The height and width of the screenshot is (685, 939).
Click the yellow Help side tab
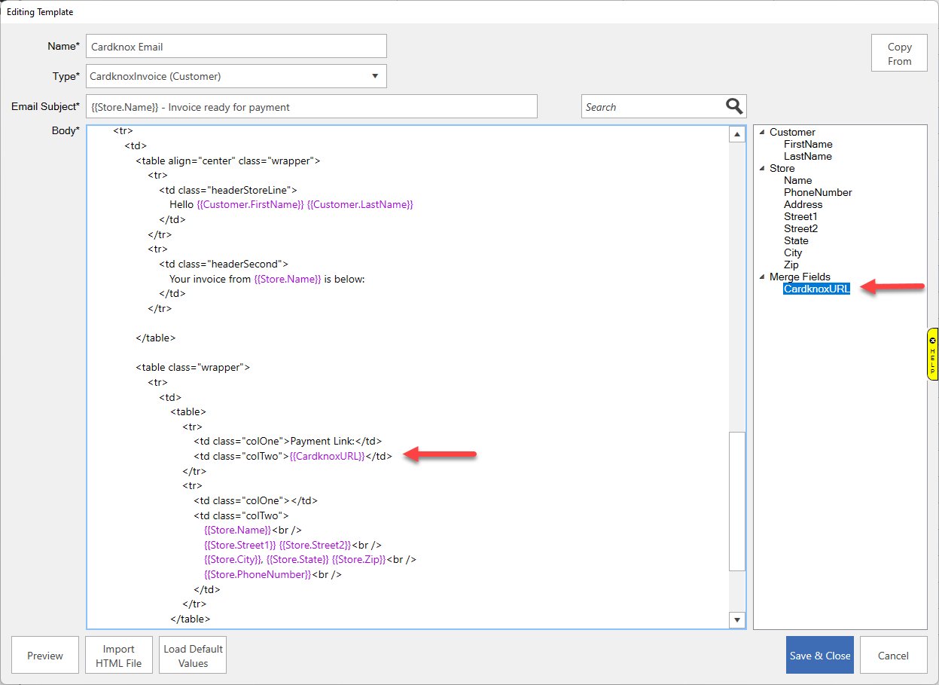[x=933, y=354]
